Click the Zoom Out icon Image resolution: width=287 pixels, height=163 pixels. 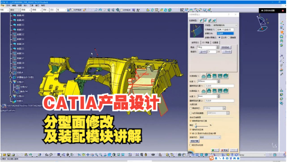click(101, 155)
